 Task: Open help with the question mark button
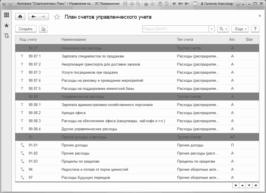coord(255,29)
